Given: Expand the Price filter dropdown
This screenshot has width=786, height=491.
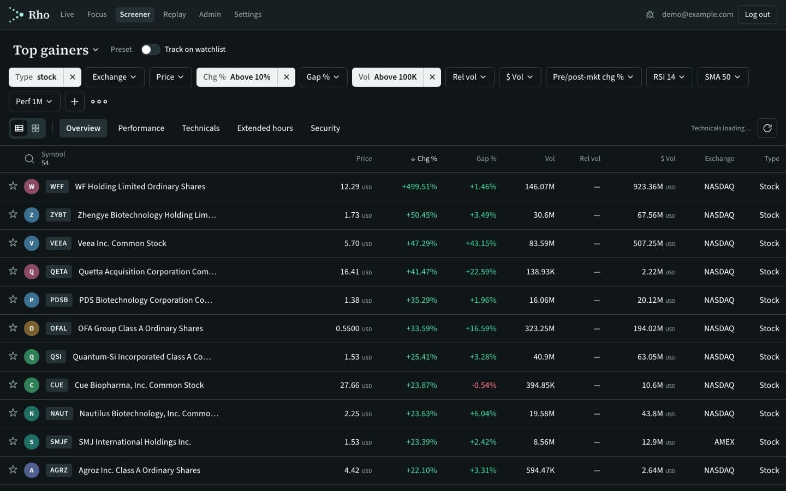Looking at the screenshot, I should click(170, 77).
